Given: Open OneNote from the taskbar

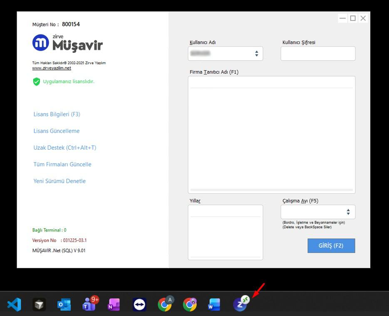Looking at the screenshot, I should tap(114, 305).
